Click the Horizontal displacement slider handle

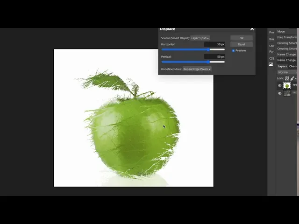[208, 49]
